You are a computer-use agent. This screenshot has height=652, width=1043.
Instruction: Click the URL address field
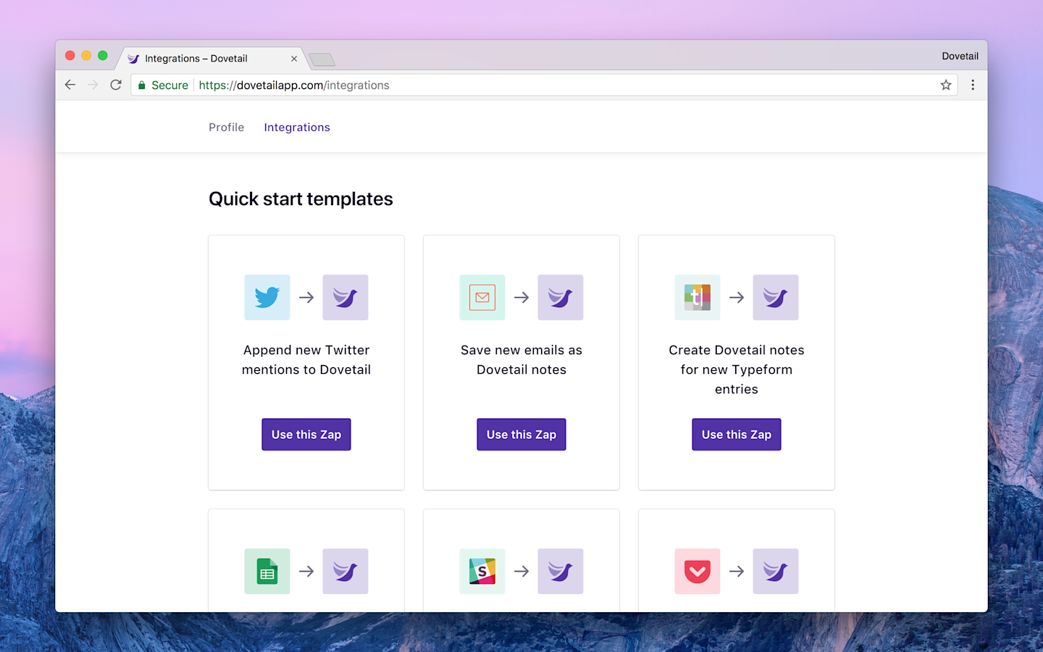point(543,85)
